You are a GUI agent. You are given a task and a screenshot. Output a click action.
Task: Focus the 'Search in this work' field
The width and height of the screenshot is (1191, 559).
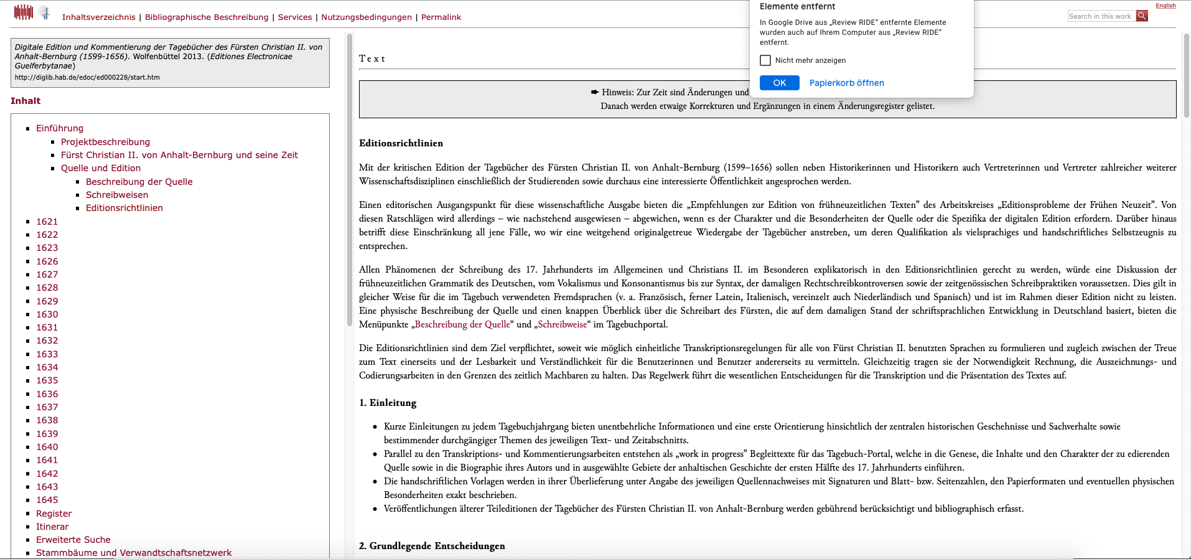[1101, 16]
